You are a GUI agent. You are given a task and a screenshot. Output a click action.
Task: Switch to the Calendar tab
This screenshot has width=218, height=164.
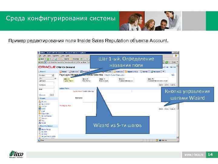coord(74,72)
